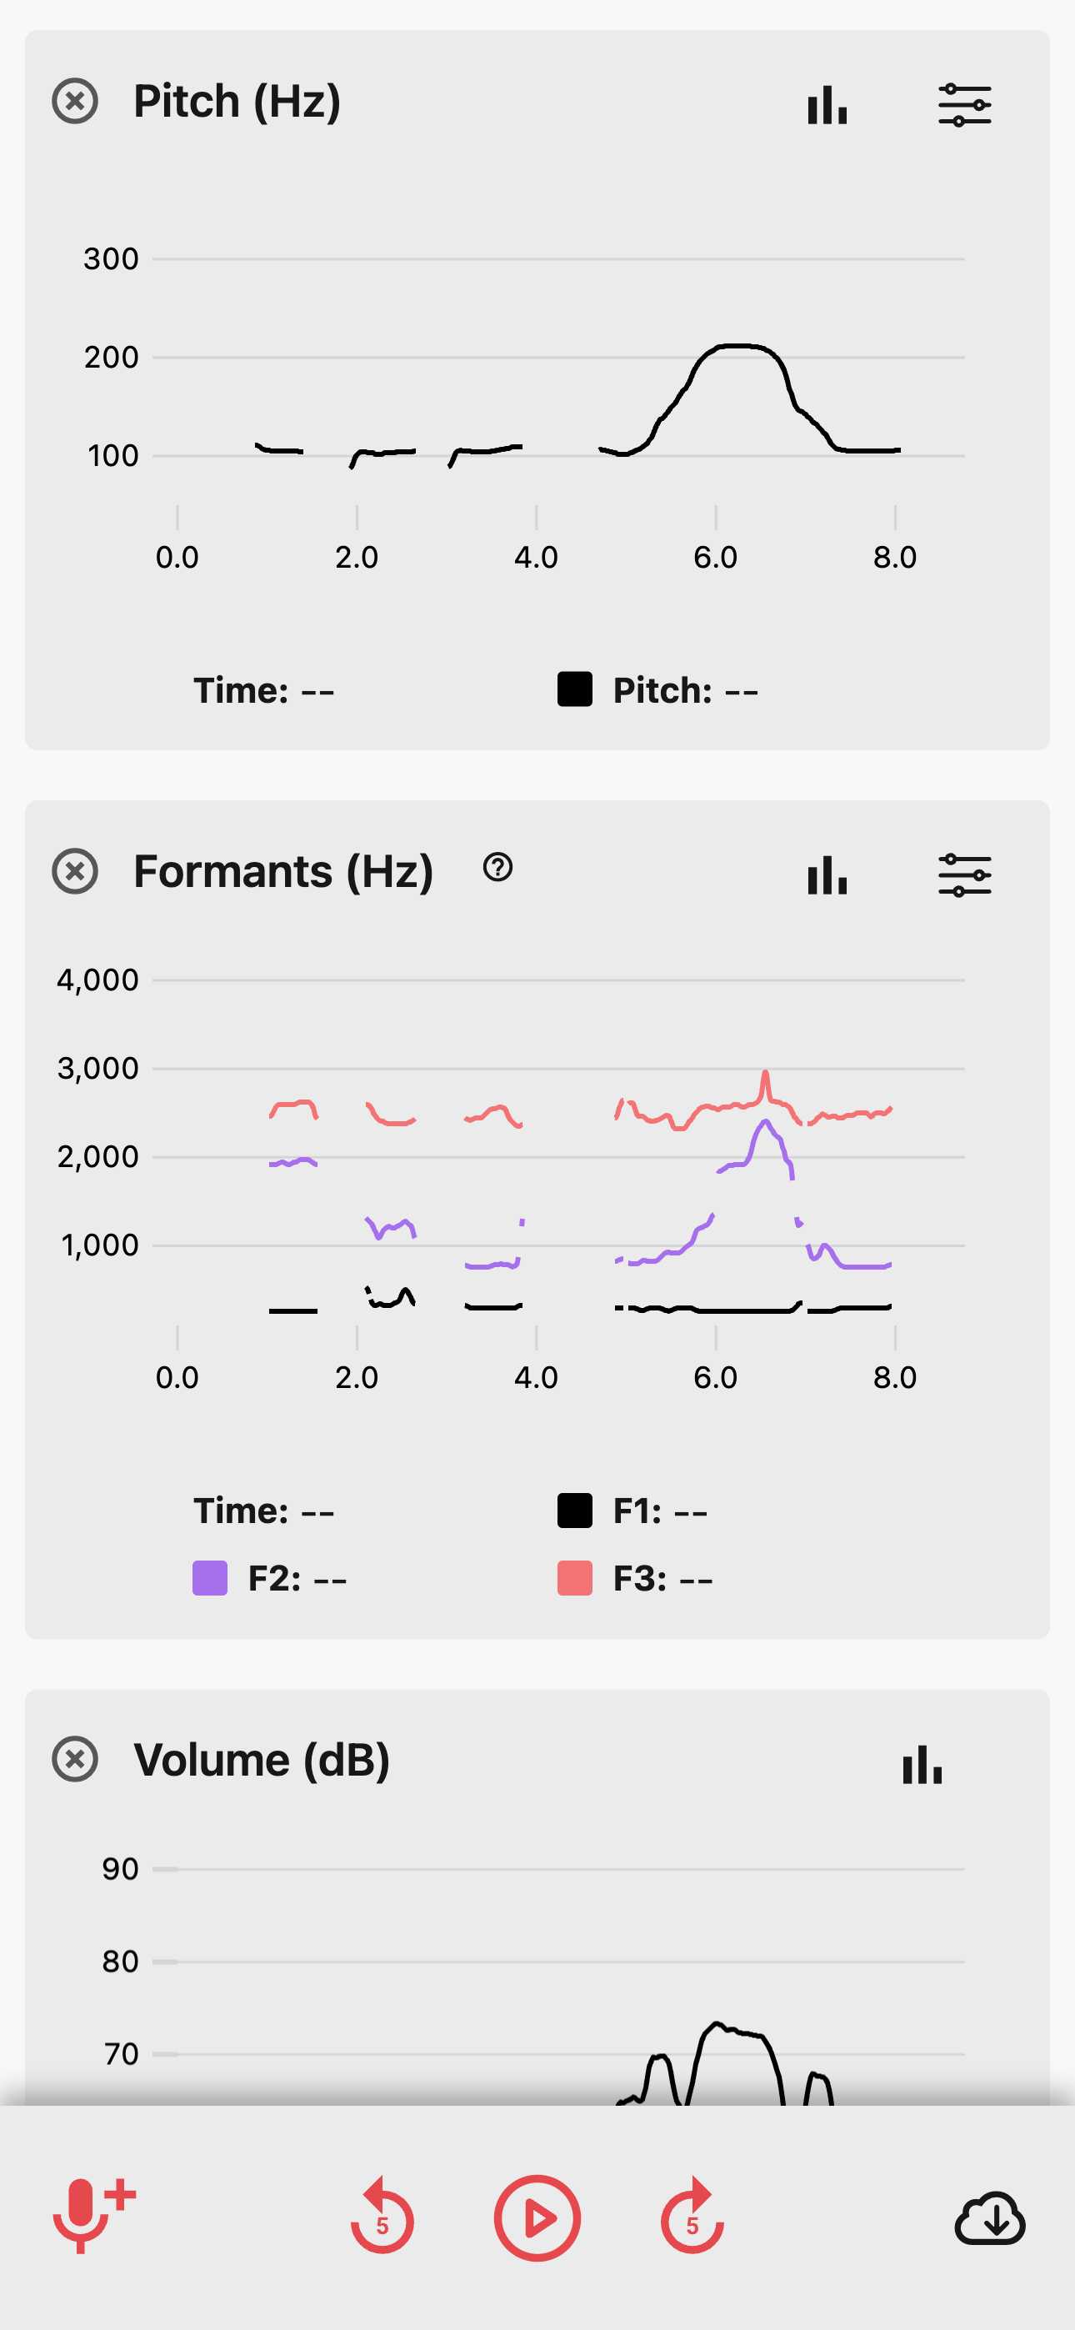Screen dimensions: 1075x2330
Task: Close the Volume chart panel
Action: pos(75,1760)
